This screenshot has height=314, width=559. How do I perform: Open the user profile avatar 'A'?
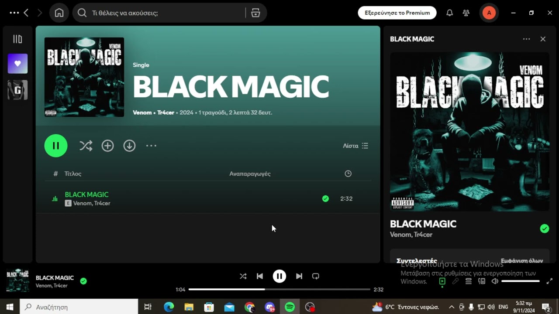click(489, 13)
